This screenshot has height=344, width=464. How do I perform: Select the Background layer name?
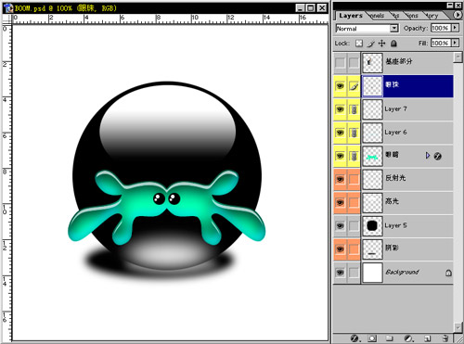pyautogui.click(x=402, y=273)
